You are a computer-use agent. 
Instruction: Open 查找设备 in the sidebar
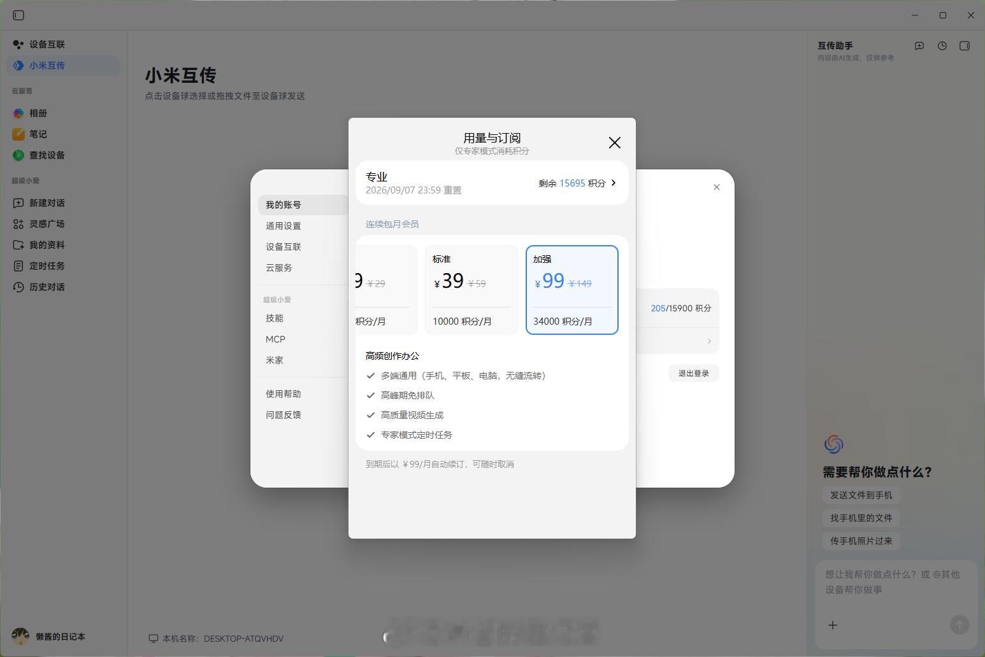tap(64, 155)
